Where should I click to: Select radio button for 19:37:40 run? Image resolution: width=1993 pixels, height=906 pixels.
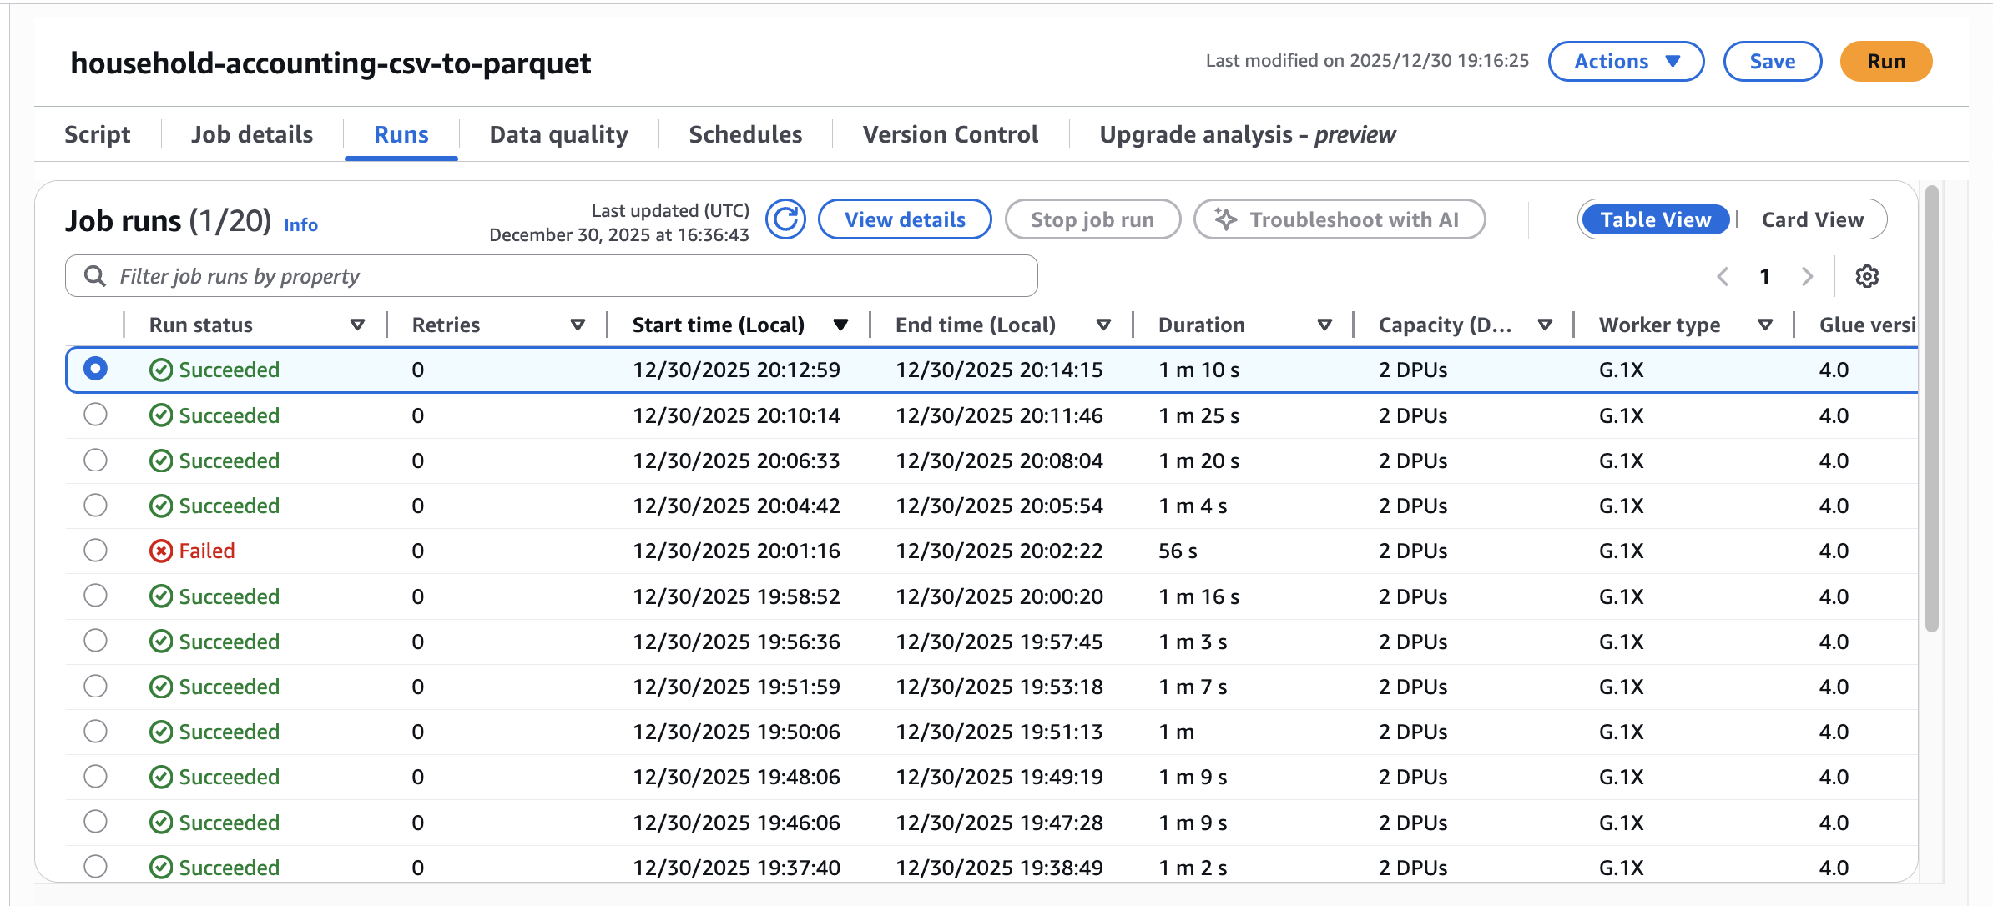click(96, 867)
